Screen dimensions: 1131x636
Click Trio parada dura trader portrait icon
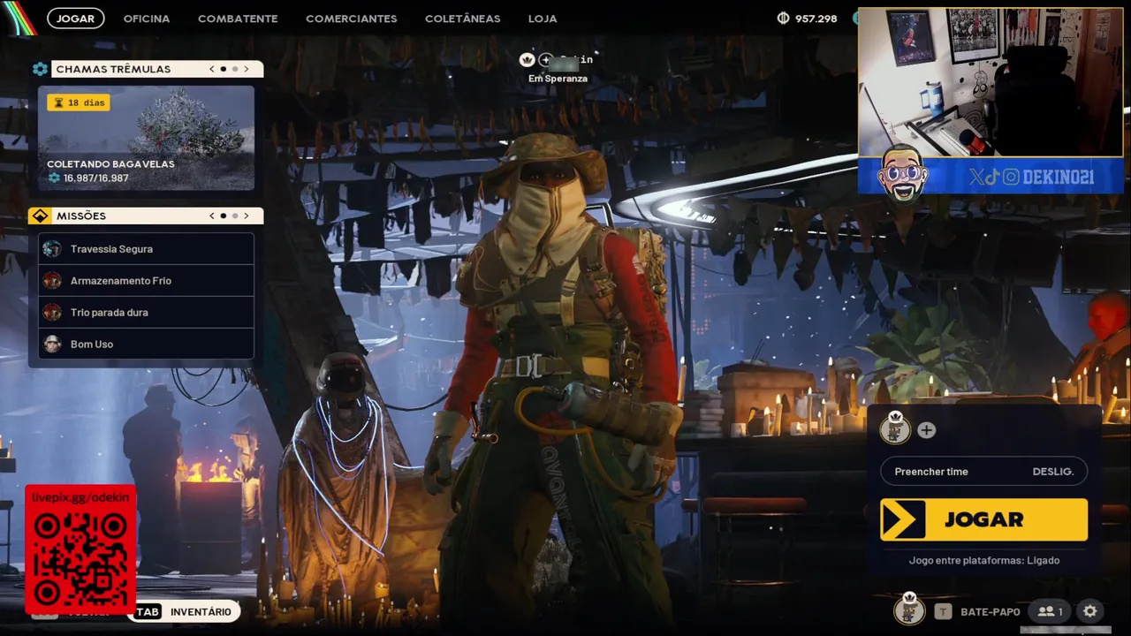click(53, 313)
